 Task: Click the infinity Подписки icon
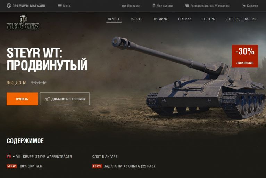click(x=124, y=6)
